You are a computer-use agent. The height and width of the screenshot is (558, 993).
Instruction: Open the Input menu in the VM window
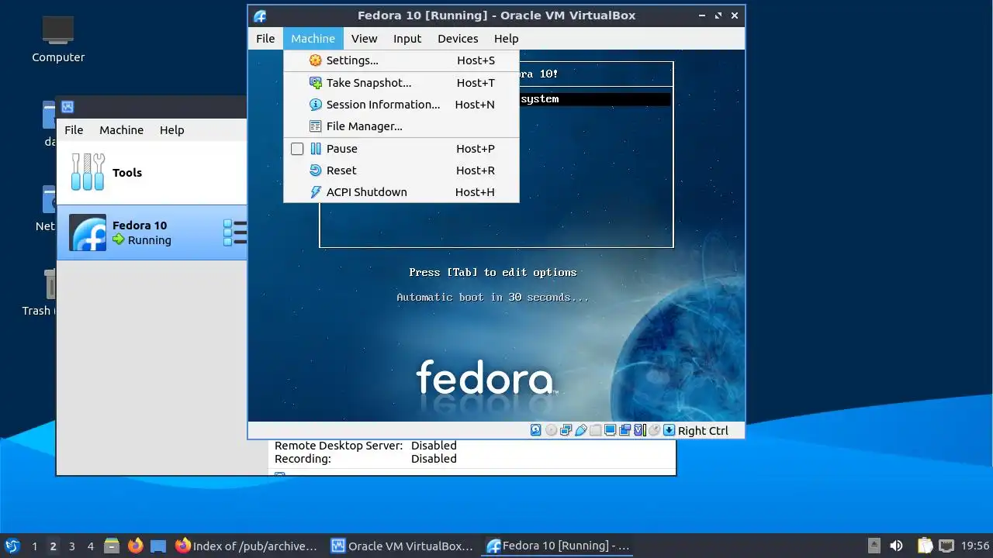[x=407, y=39]
